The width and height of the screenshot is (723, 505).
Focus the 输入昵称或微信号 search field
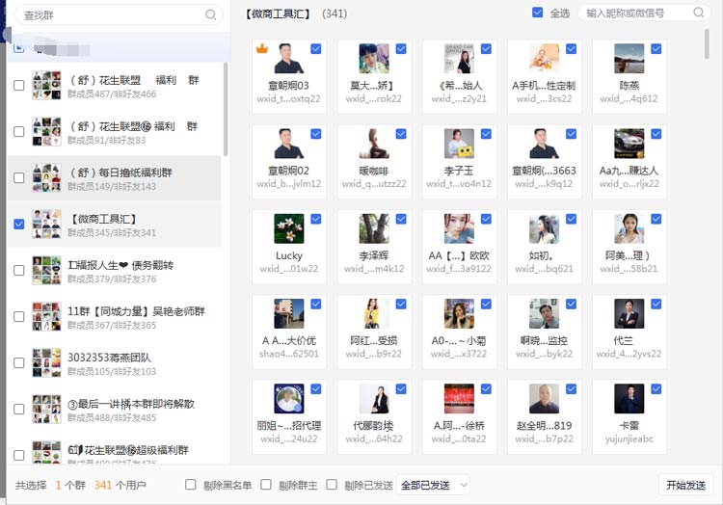point(636,13)
